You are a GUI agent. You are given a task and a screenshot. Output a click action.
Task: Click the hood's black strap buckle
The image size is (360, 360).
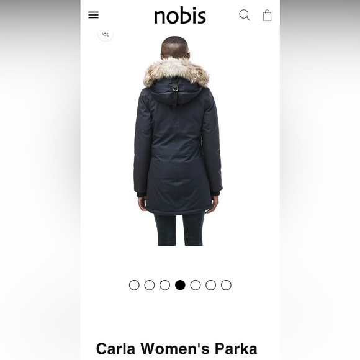[x=175, y=88]
